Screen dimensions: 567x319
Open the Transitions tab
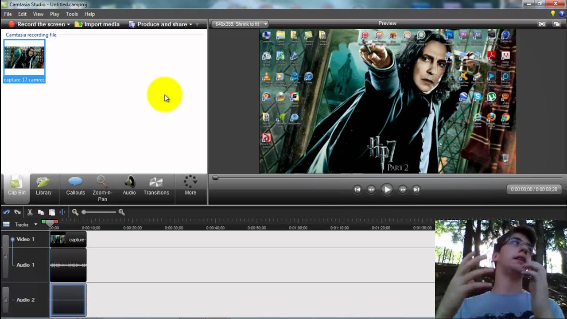156,186
